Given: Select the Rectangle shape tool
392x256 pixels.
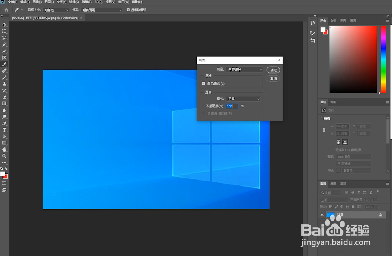Looking at the screenshot, I should click(x=4, y=143).
